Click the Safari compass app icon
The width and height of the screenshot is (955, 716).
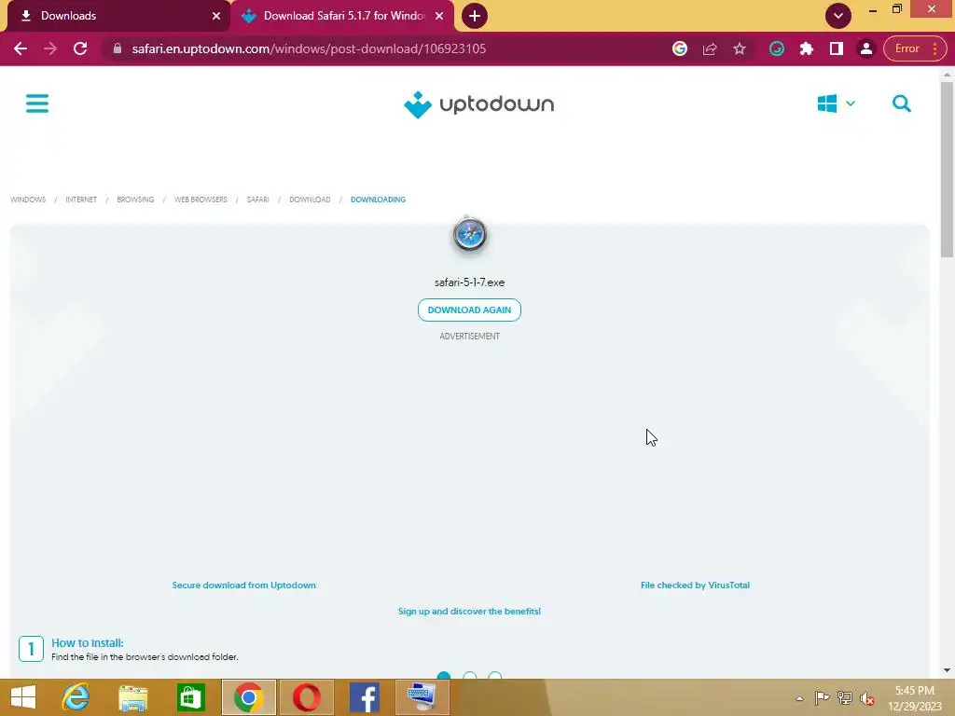coord(470,234)
